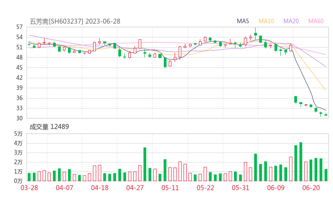Click the 2万 volume axis label
This screenshot has width=333, height=198.
click(x=18, y=162)
